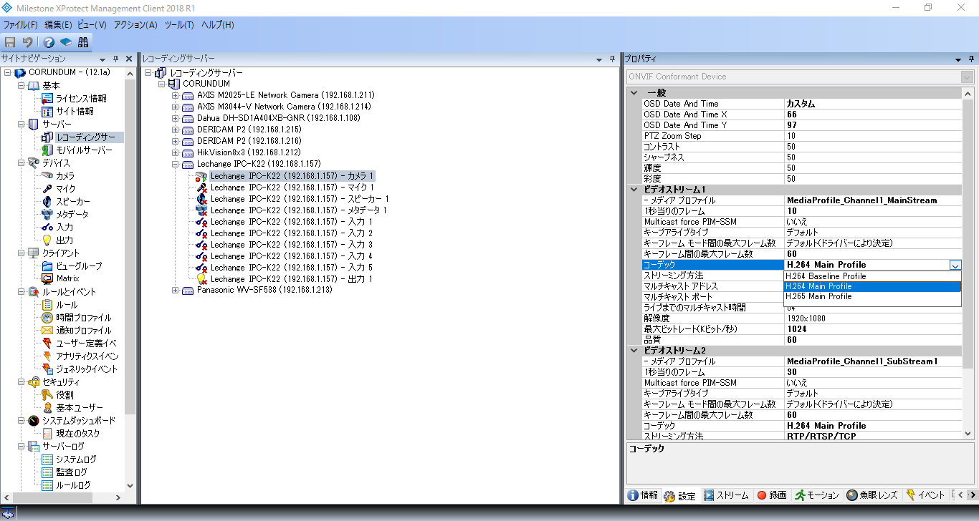Open 時間プロファイル item
The height and width of the screenshot is (521, 979).
click(x=84, y=318)
